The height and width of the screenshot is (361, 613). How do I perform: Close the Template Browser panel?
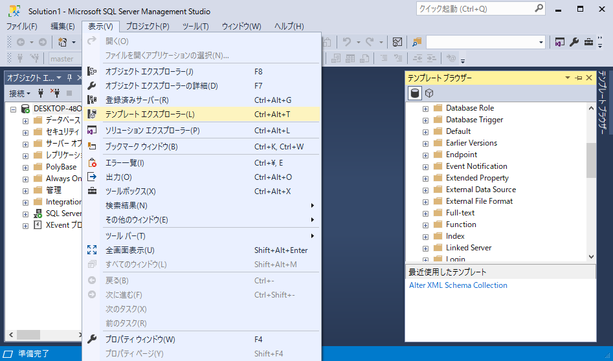coord(589,78)
